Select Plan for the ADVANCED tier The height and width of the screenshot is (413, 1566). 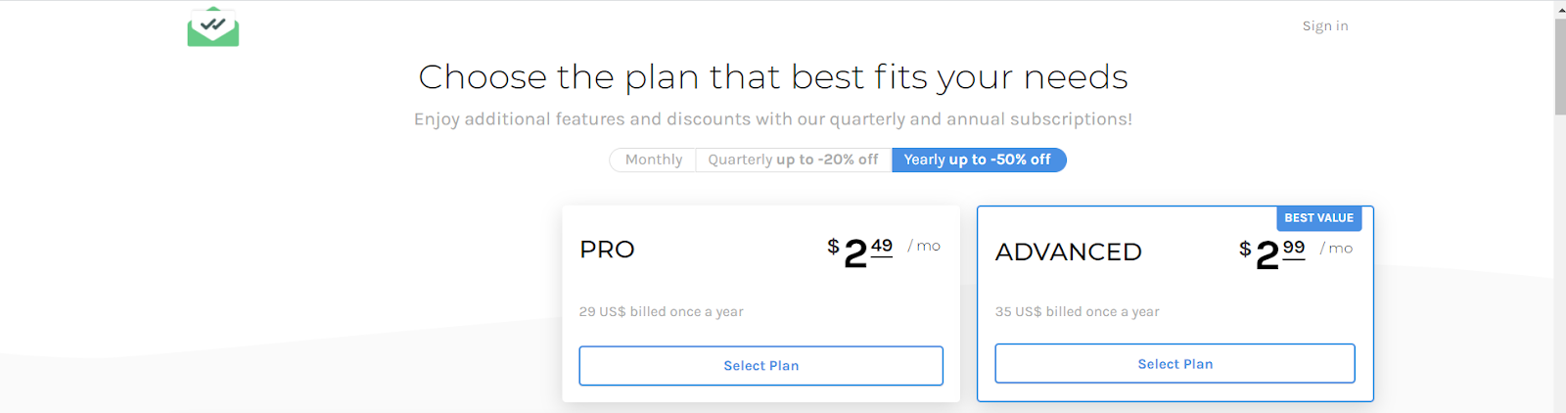pos(1174,363)
